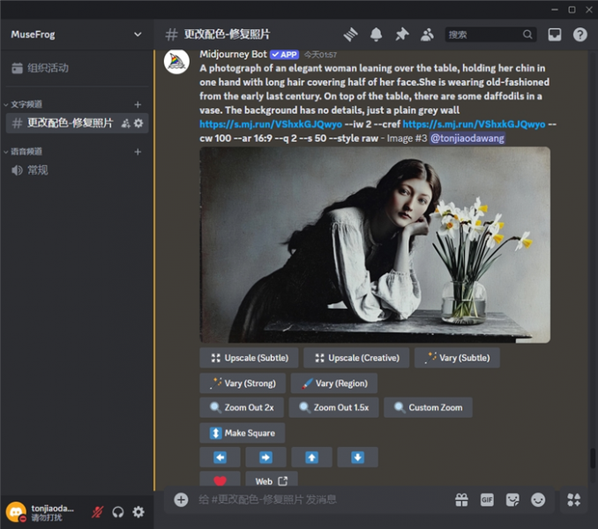Show pinned messages pin icon
The image size is (598, 529).
click(401, 34)
